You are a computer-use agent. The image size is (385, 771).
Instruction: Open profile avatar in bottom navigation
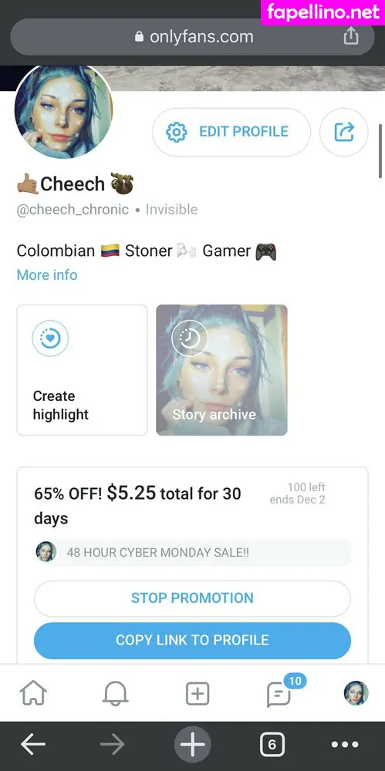(356, 693)
